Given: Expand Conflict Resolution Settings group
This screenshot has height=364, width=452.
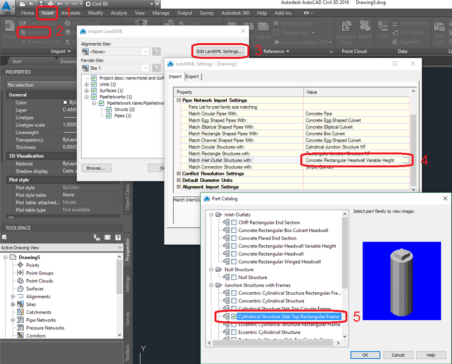Looking at the screenshot, I should pos(179,174).
